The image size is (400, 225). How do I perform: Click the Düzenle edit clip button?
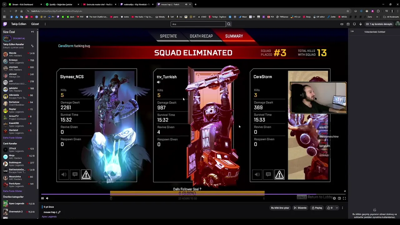(x=300, y=208)
